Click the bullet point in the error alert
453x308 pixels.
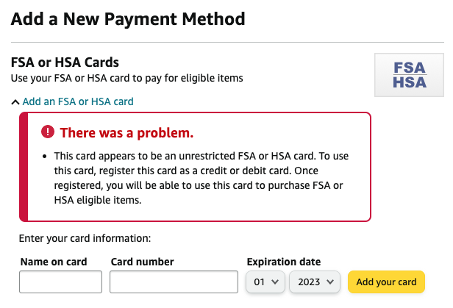[46, 157]
